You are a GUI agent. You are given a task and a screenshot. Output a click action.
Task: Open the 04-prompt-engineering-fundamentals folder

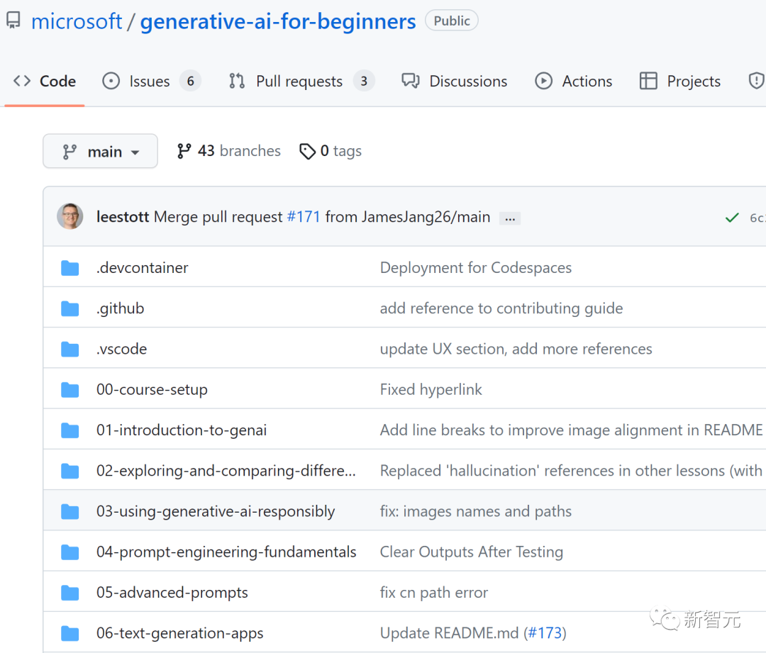click(226, 552)
